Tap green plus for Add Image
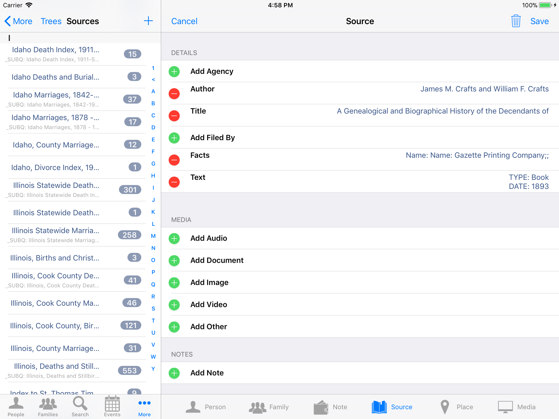 [x=174, y=283]
